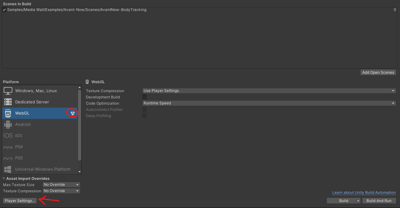Collapse the Asset Import Overrides section
Viewport: 400px width, 208px height.
4,178
